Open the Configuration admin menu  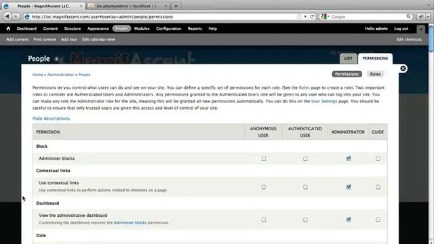(169, 28)
